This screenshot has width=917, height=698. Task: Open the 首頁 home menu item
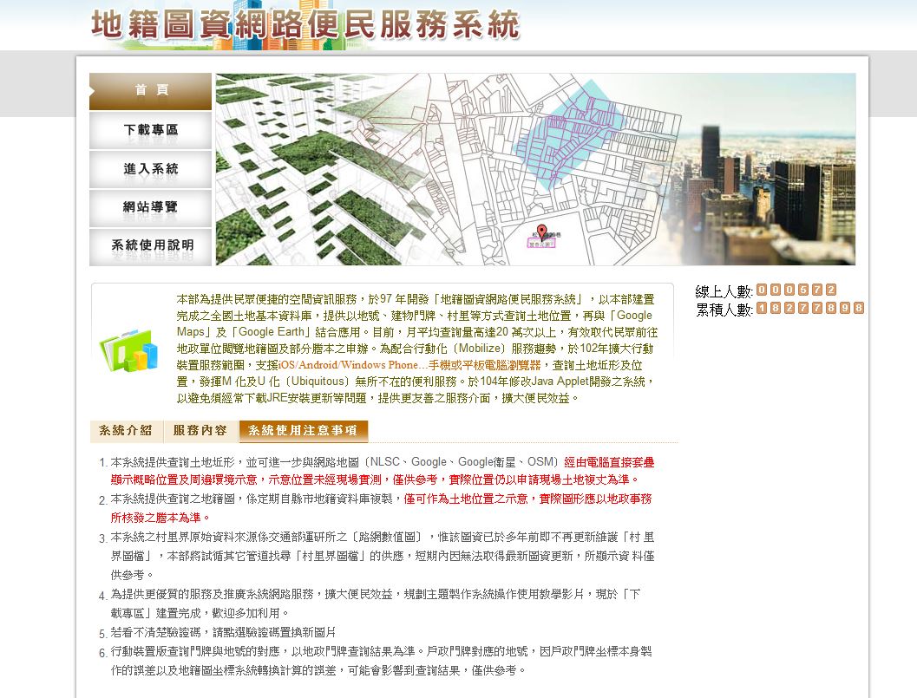coord(150,91)
